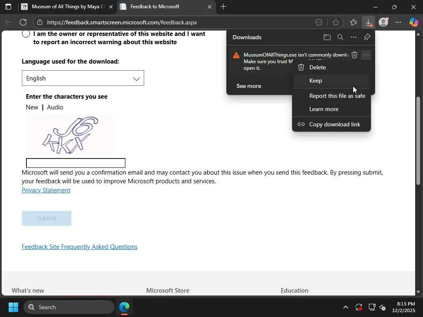Image resolution: width=423 pixels, height=317 pixels.
Task: Toggle the Downloads toolbar button
Action: click(x=368, y=22)
